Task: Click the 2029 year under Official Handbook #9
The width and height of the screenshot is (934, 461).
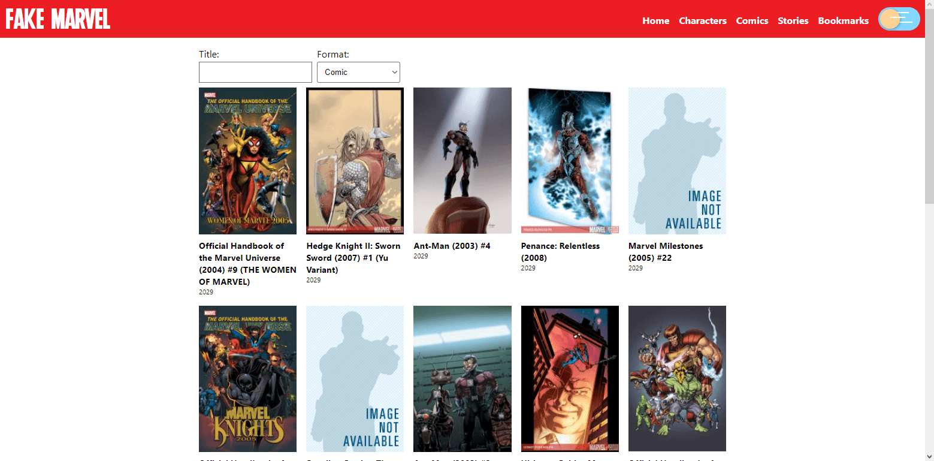Action: pyautogui.click(x=206, y=292)
